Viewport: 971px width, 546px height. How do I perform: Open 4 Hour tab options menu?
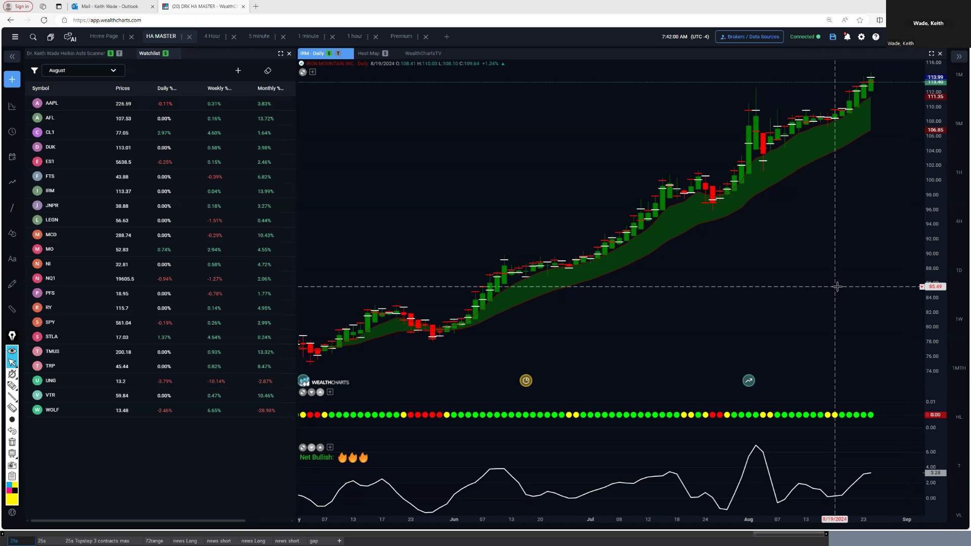click(x=226, y=37)
